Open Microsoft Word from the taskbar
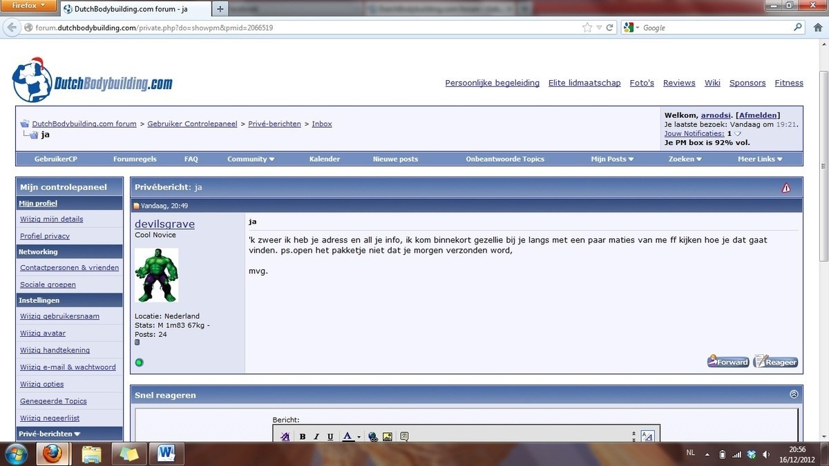This screenshot has height=466, width=829. click(166, 454)
